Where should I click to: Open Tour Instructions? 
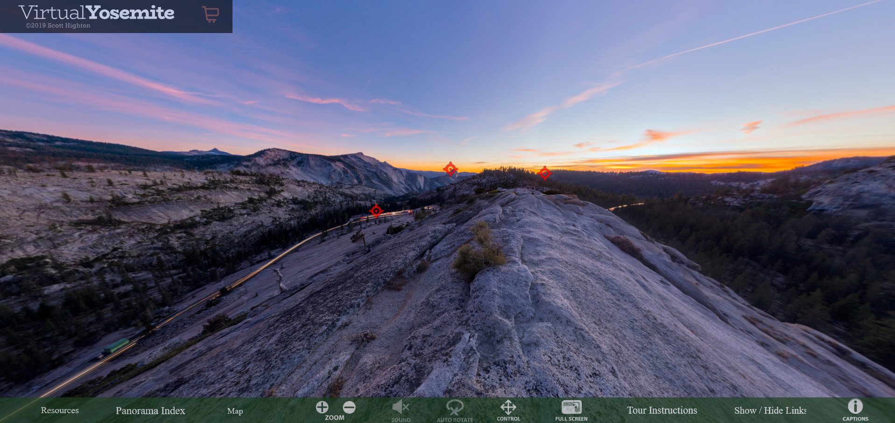(x=662, y=410)
